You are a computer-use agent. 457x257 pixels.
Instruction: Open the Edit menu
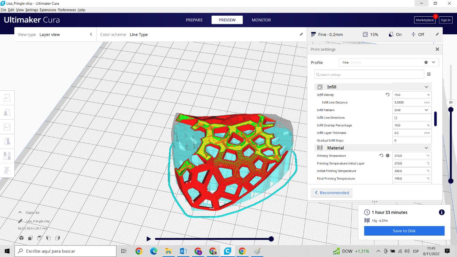(x=11, y=10)
